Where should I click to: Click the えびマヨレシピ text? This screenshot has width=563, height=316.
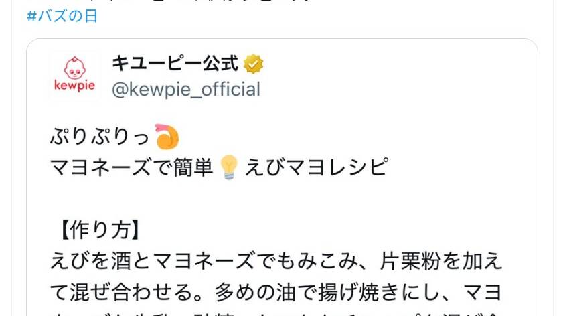[317, 167]
